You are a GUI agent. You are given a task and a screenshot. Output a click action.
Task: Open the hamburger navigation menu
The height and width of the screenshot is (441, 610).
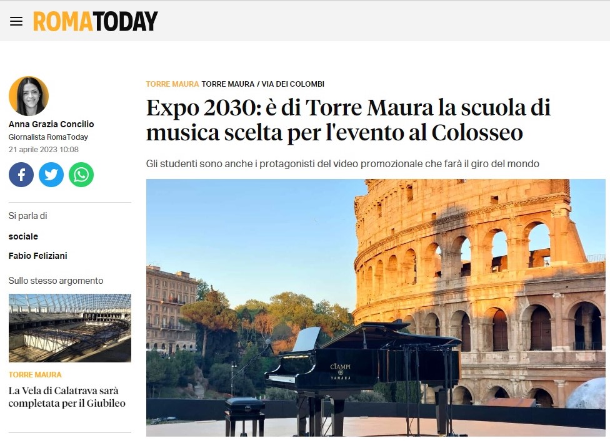click(16, 21)
